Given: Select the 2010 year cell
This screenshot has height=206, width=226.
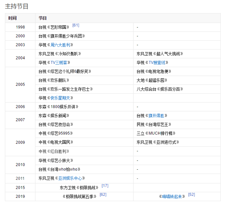Looking at the screenshot, I should (20, 165).
